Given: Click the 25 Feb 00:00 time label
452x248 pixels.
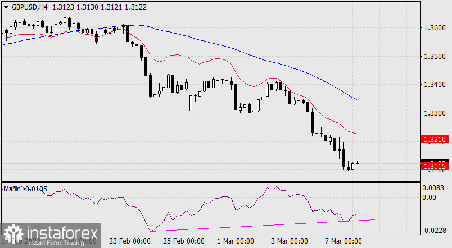Looking at the screenshot, I should (x=184, y=241).
